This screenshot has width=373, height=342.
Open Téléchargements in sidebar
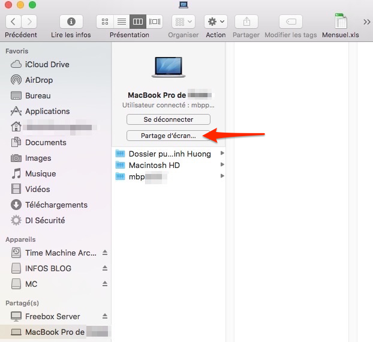point(56,205)
